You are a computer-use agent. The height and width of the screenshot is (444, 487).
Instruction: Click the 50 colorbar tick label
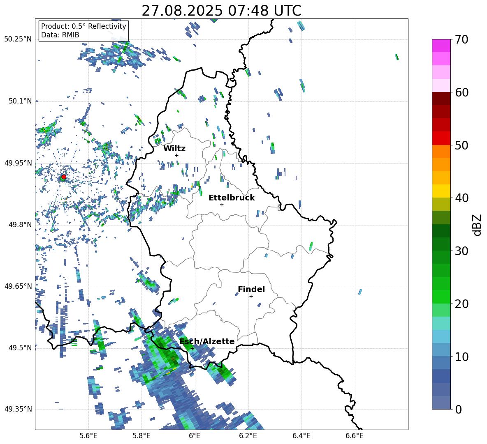tap(461, 145)
